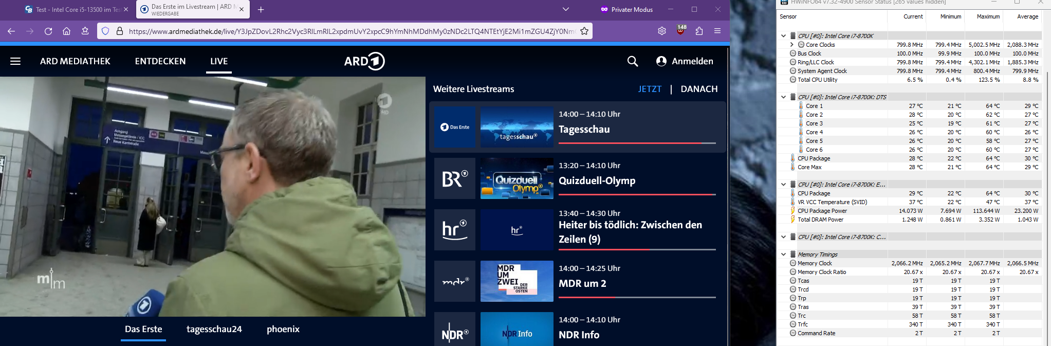Expand Core Clocks row in HWiNFO
This screenshot has height=346, width=1051.
click(x=792, y=45)
